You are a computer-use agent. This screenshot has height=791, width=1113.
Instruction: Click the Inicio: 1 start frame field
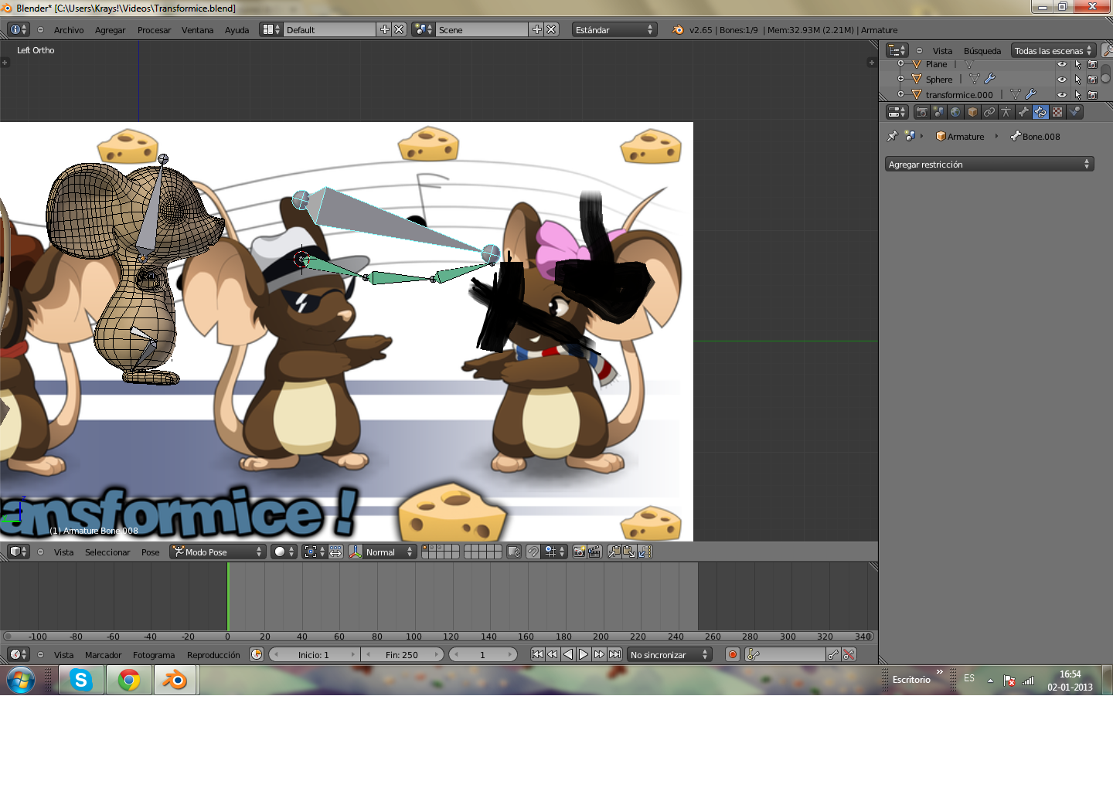(315, 654)
